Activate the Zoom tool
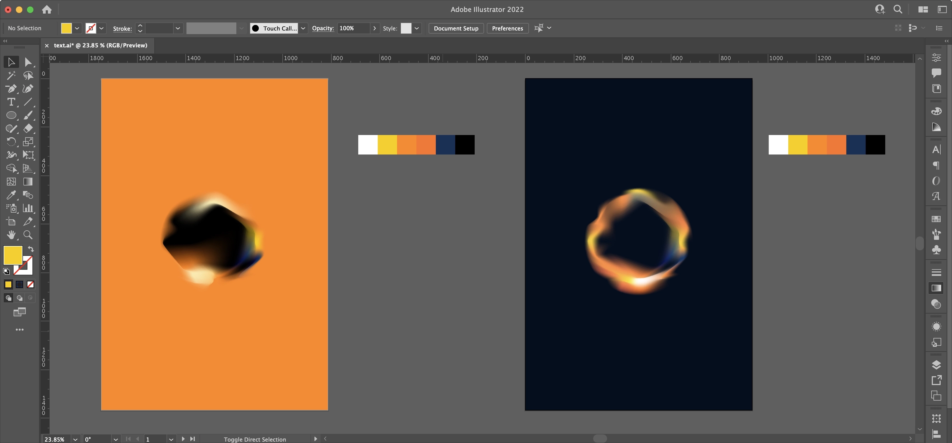Image resolution: width=952 pixels, height=443 pixels. click(28, 235)
